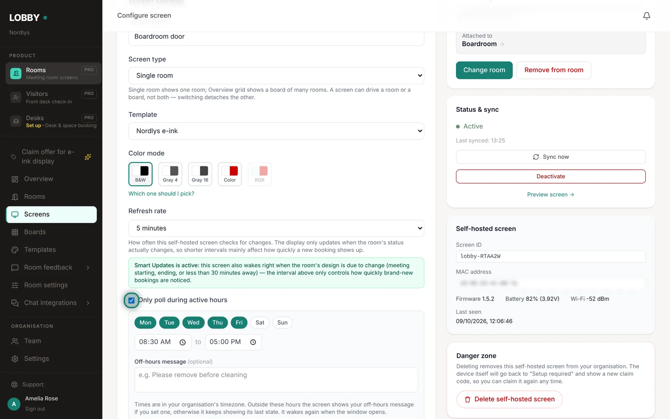Expand the Chat integrations submenu

pos(88,303)
